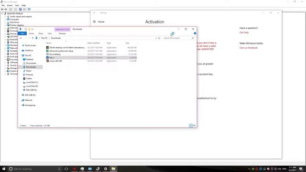
Task: Click the Task View taskbar icon
Action: pos(66,169)
